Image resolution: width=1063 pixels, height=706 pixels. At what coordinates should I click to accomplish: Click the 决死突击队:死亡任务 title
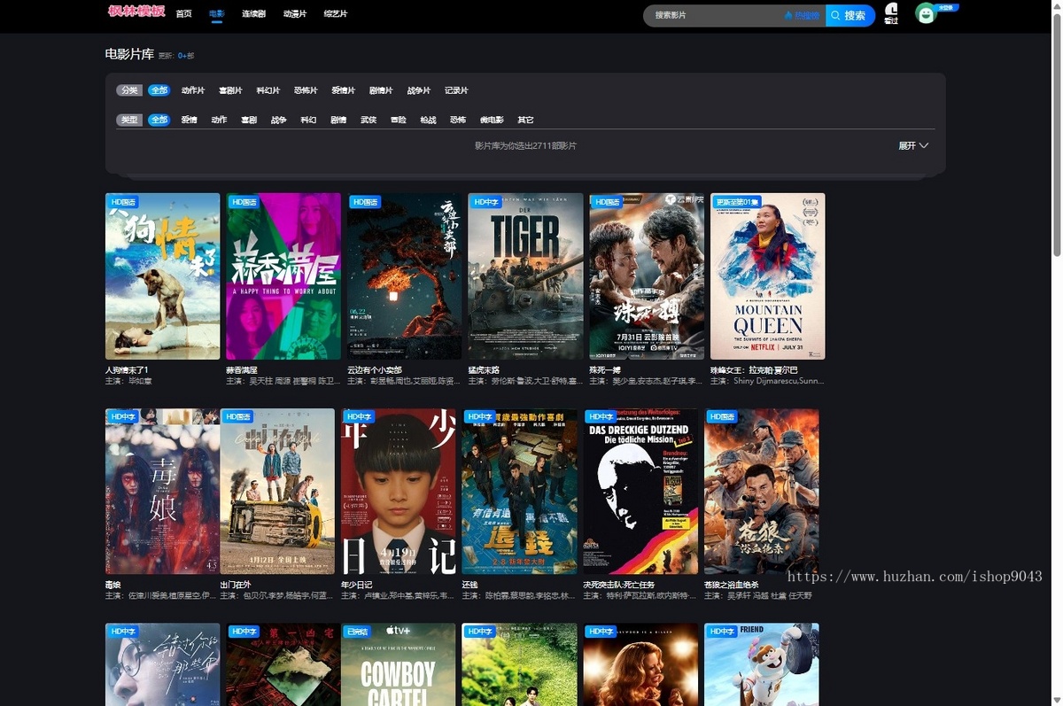(618, 585)
